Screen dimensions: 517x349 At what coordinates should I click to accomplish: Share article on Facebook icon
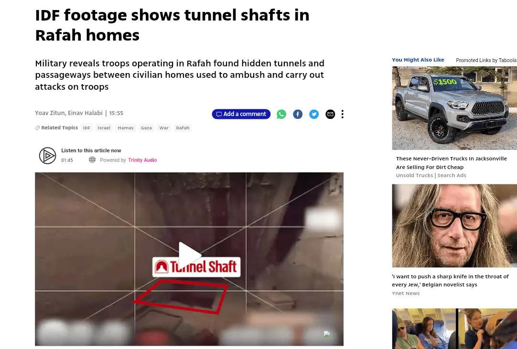(x=297, y=114)
